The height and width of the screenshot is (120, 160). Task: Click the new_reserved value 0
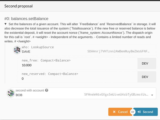[x=23, y=79]
